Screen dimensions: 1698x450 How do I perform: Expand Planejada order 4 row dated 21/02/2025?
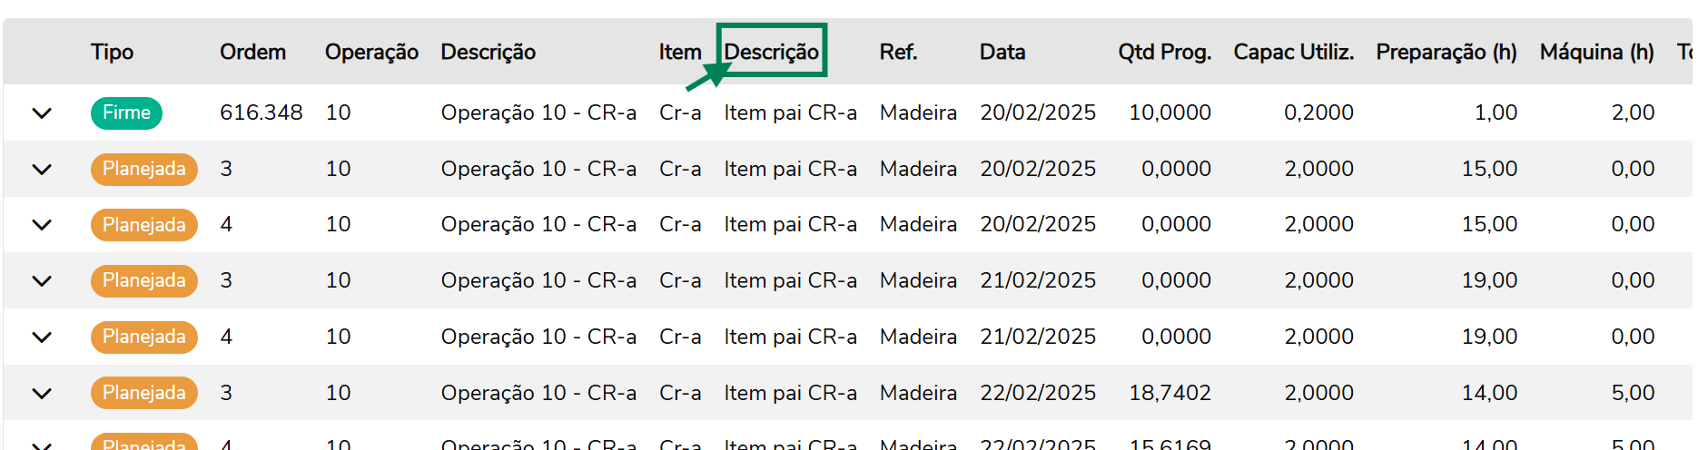42,337
